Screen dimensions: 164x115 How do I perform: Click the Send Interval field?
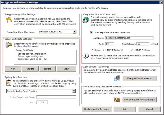143,44
